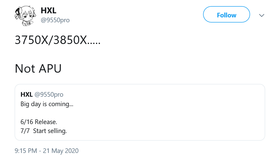Image resolution: width=279 pixels, height=155 pixels.
Task: Click the "6/16" date in the quoted tweet
Action: coord(27,122)
